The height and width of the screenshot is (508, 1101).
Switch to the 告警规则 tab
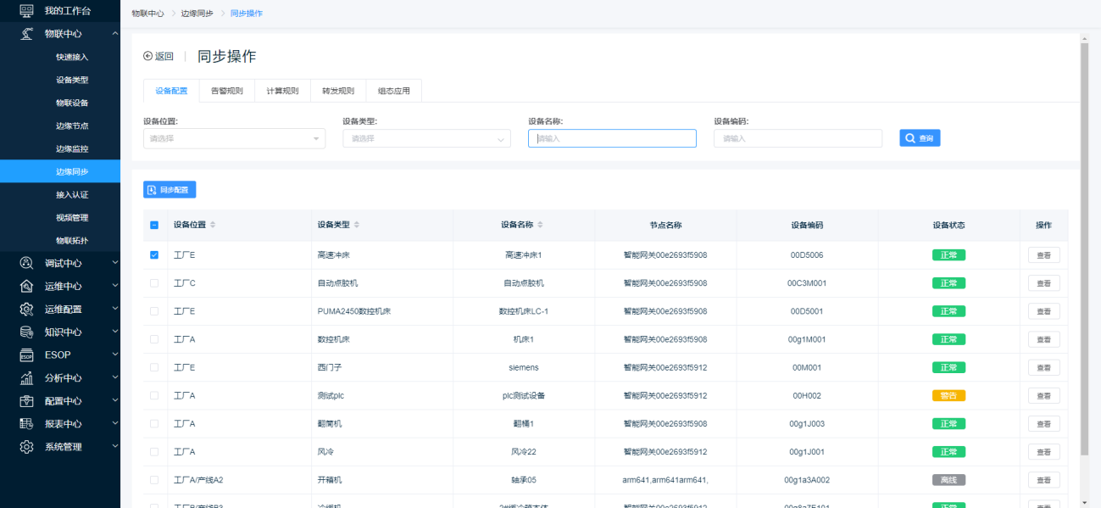click(x=226, y=91)
